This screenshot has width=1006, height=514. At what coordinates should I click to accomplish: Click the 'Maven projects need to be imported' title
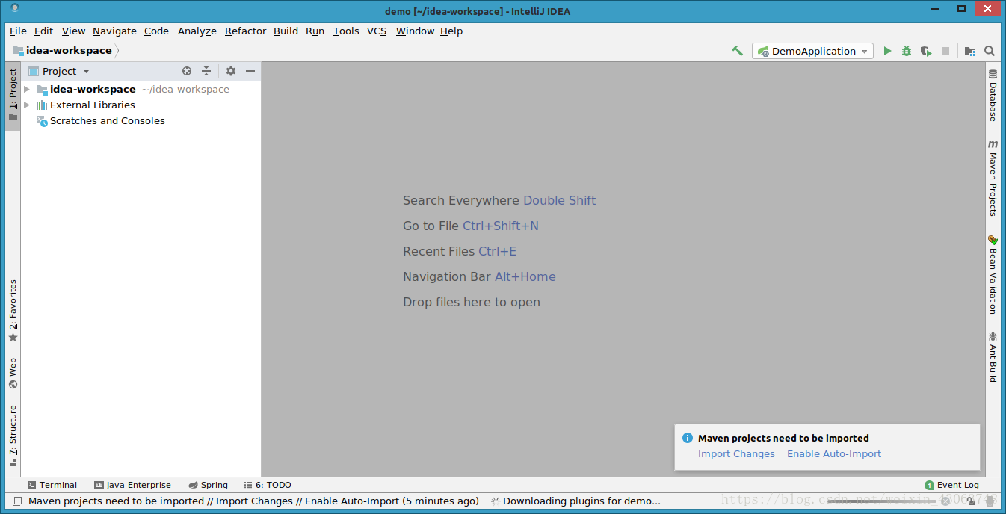tap(783, 438)
